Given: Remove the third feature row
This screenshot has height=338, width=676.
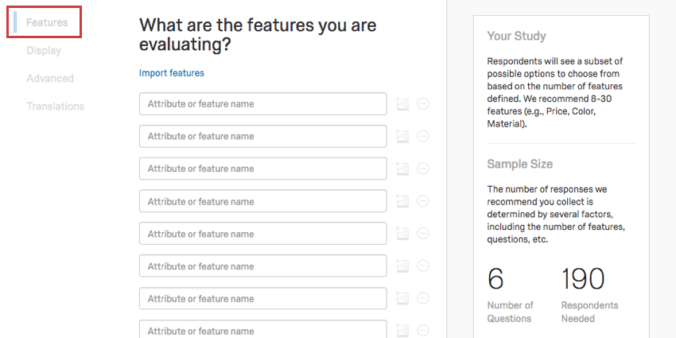Looking at the screenshot, I should [423, 169].
